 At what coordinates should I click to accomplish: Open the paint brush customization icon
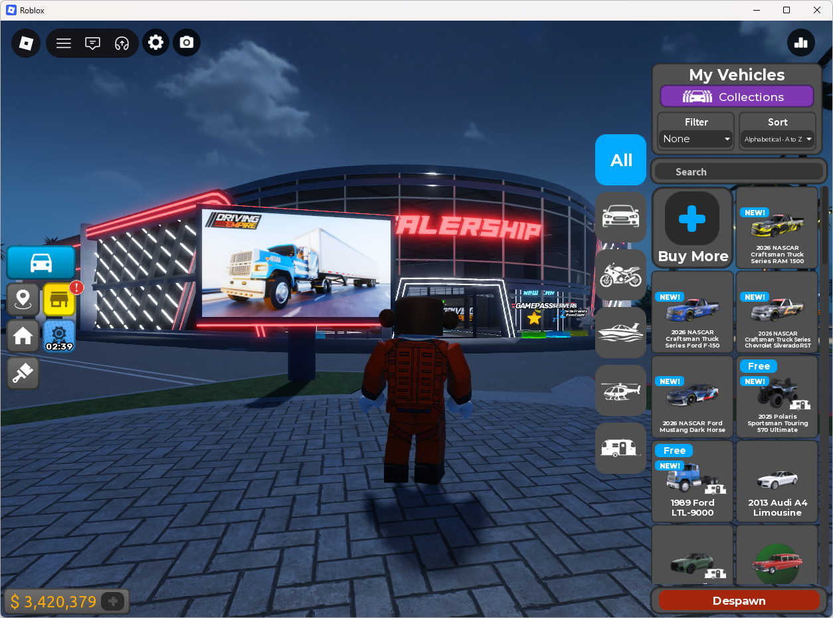pyautogui.click(x=23, y=372)
